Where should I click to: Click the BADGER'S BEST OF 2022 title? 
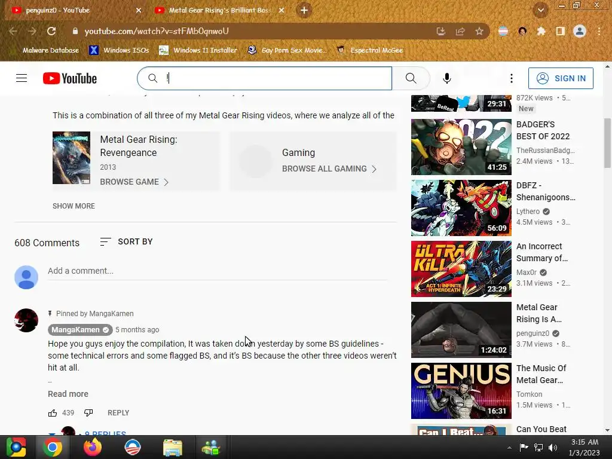tap(543, 130)
